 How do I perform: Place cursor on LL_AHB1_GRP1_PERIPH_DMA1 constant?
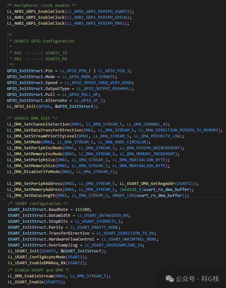96,23
